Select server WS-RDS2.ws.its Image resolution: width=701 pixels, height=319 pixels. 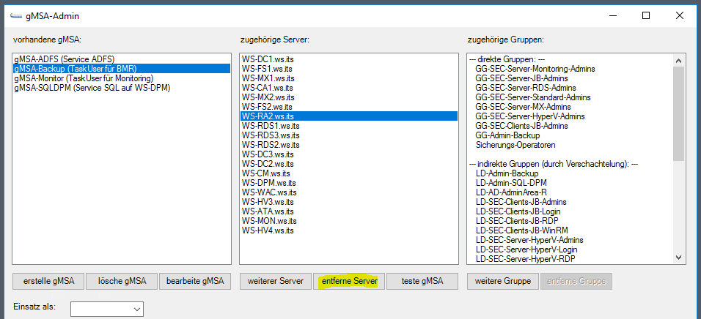tap(349, 145)
